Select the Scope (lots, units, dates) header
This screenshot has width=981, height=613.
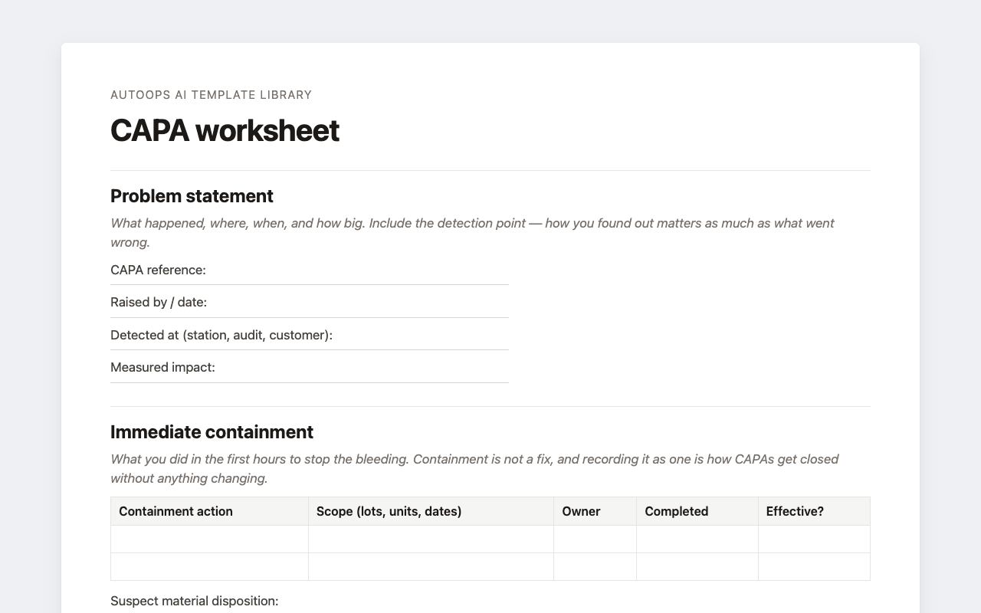pos(431,511)
